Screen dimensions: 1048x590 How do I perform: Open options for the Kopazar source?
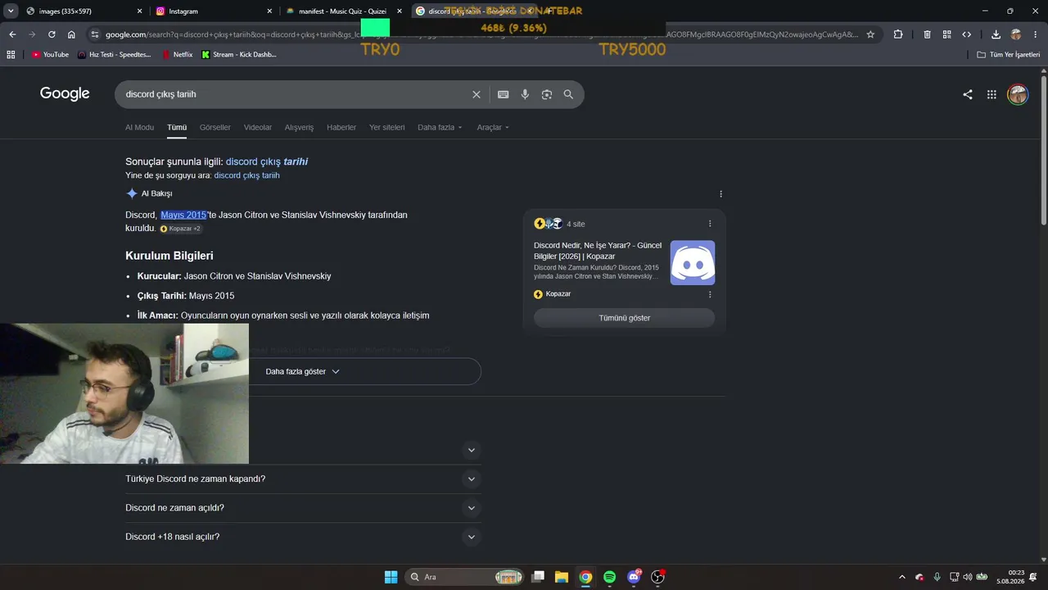(710, 294)
